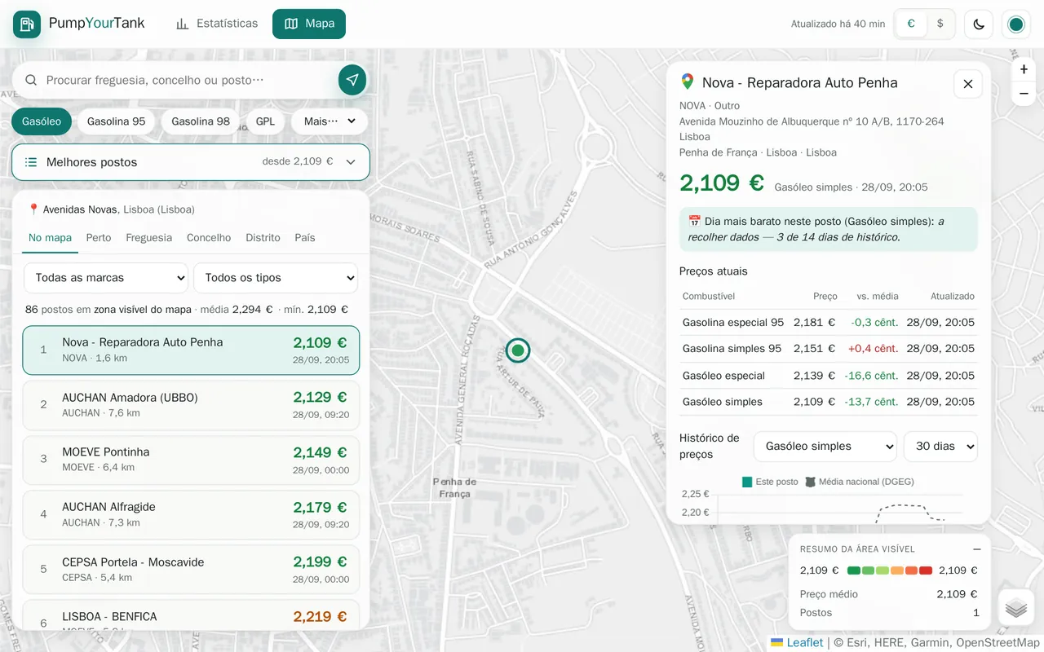Switch to the País tab
The width and height of the screenshot is (1044, 652).
click(x=305, y=238)
